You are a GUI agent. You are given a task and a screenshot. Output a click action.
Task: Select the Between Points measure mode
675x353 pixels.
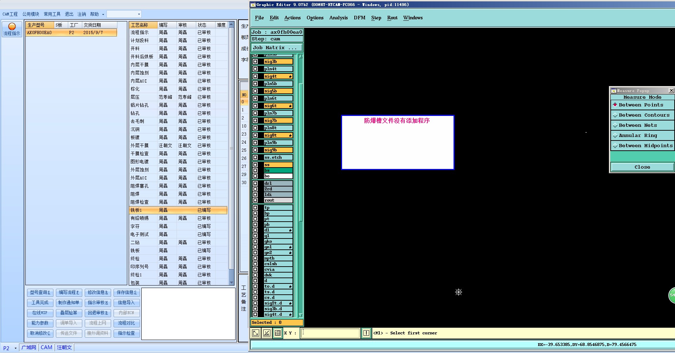tap(643, 105)
